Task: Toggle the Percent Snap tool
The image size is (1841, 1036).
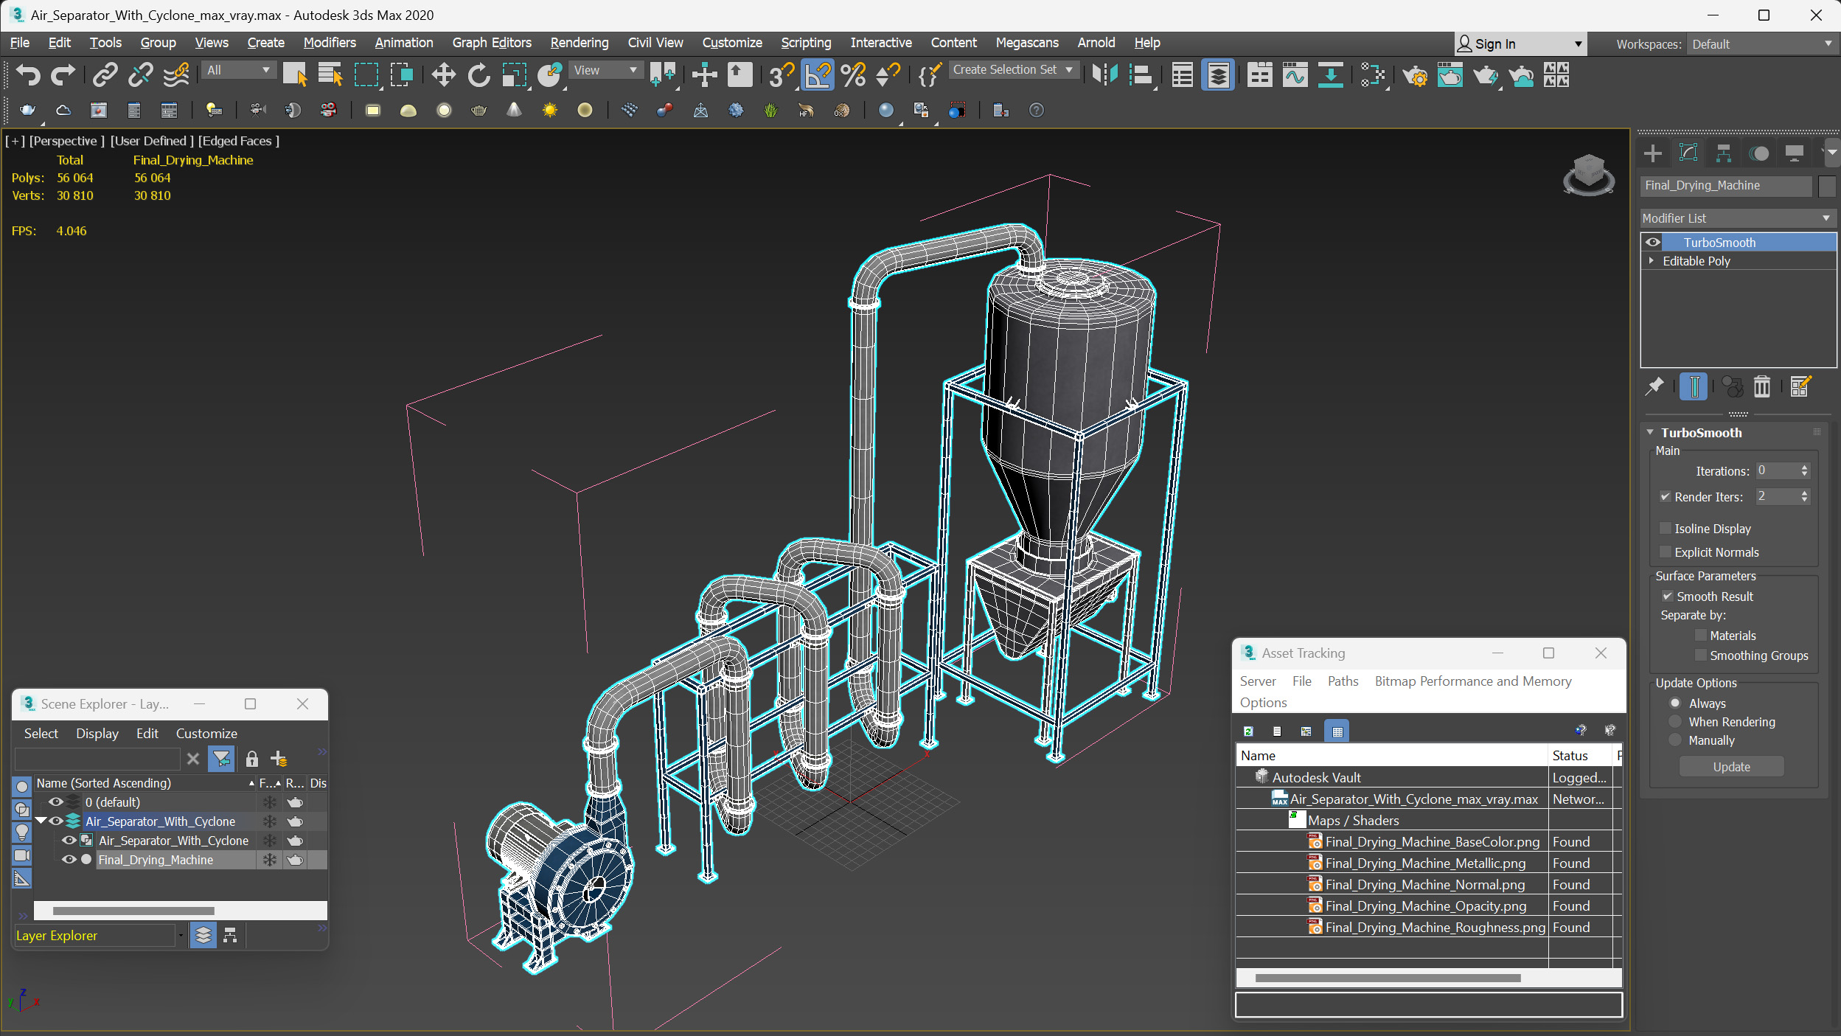Action: click(x=853, y=74)
